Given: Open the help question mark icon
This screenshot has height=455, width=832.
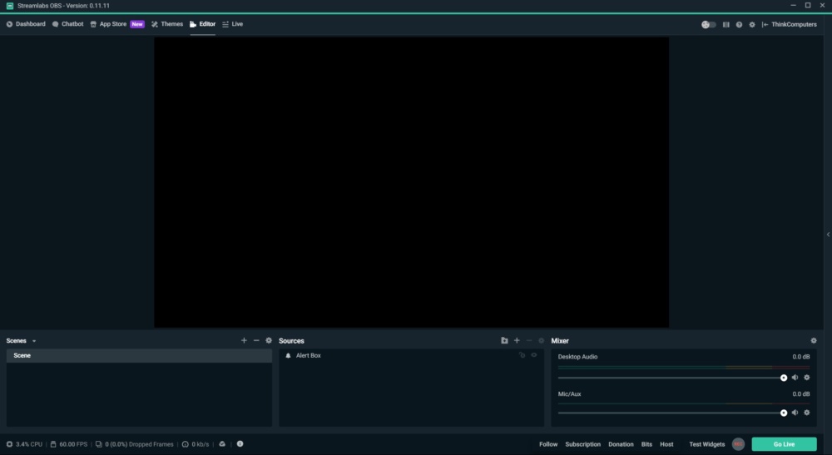Looking at the screenshot, I should (739, 24).
